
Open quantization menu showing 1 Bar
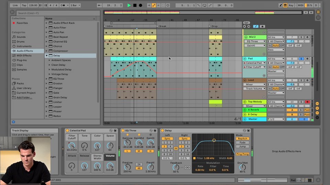tap(75, 5)
